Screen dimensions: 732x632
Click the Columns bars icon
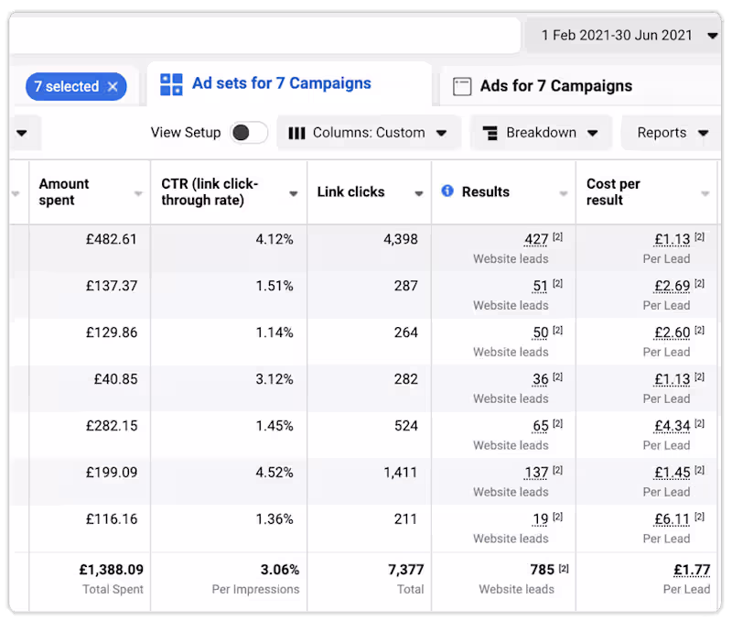pos(296,133)
